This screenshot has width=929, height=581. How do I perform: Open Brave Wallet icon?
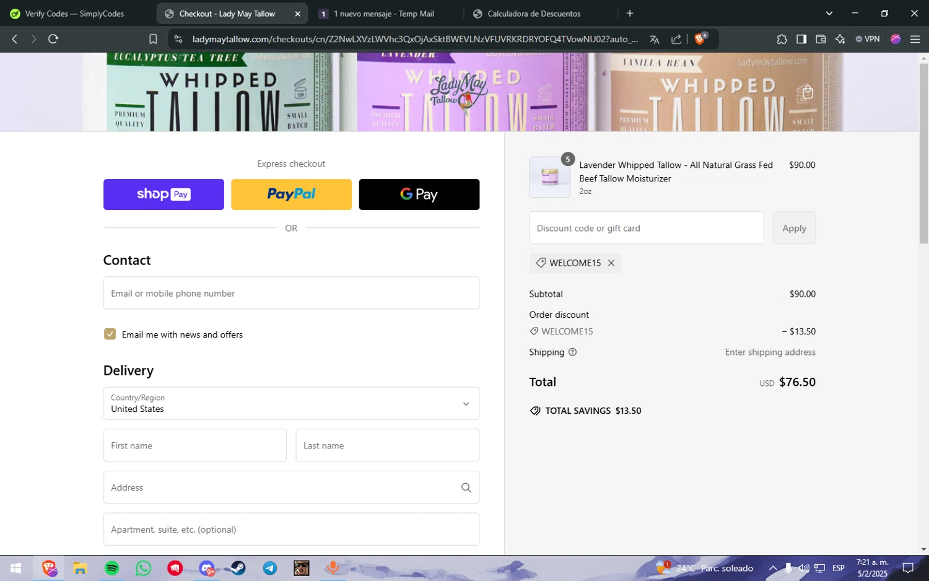point(821,39)
